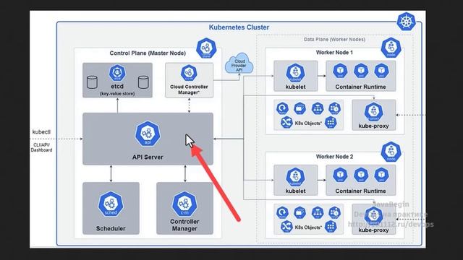
Task: Click 'K8s Objects*' text in Worker Node 2
Action: 308,227
